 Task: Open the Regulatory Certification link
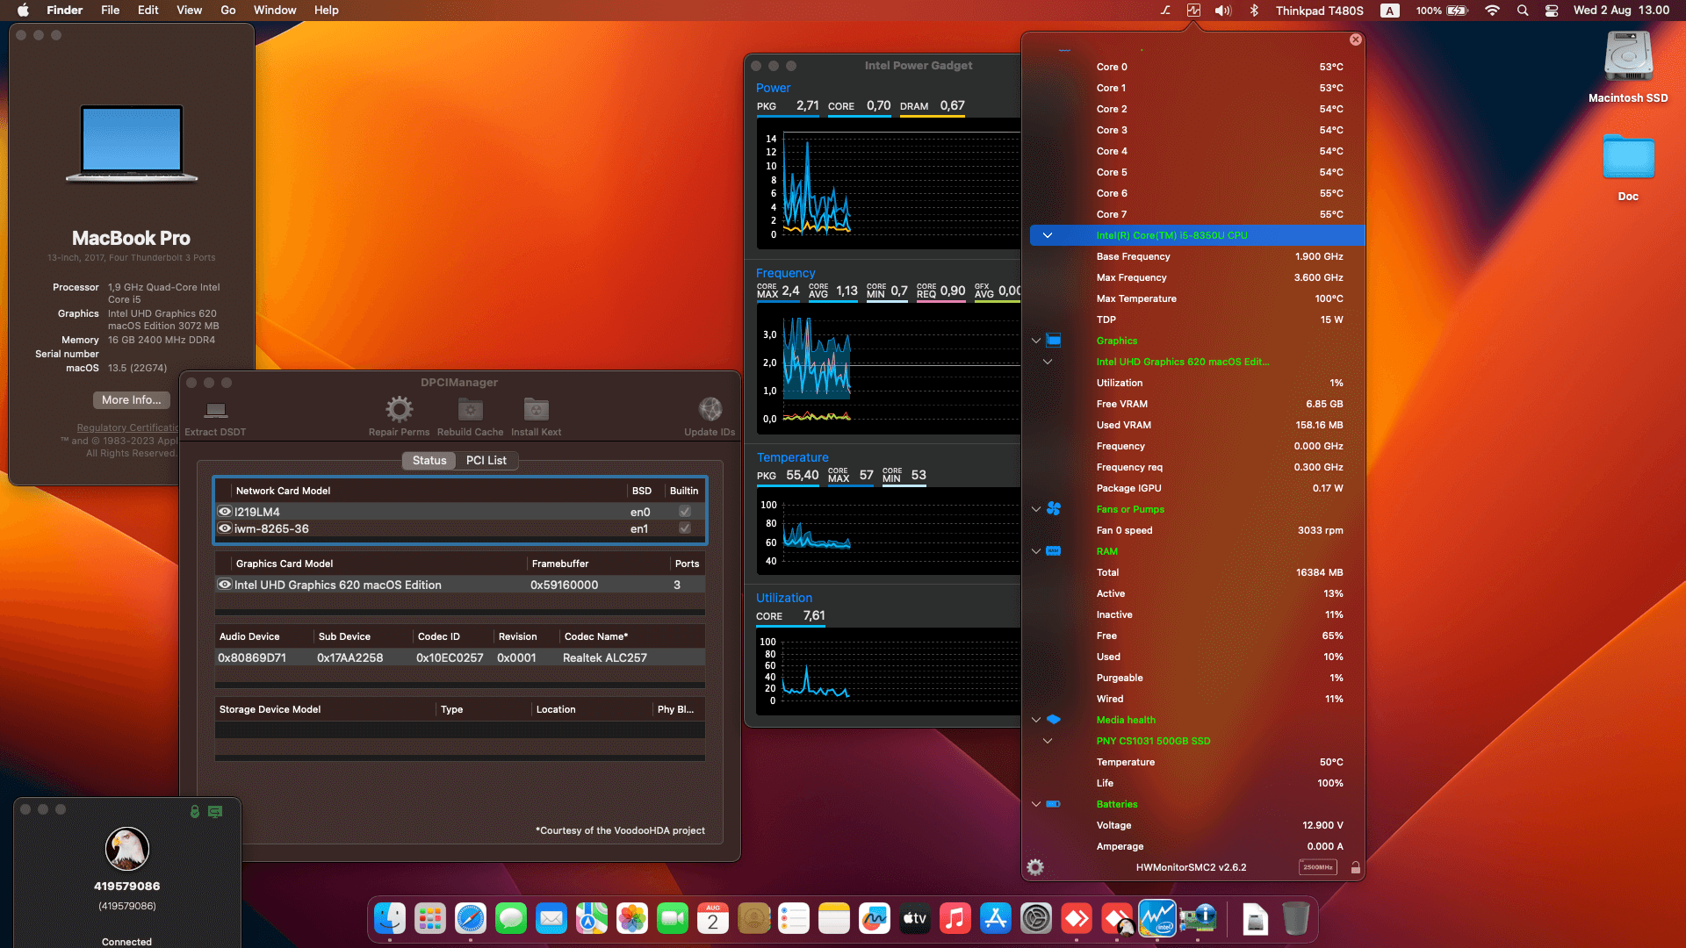tap(127, 428)
